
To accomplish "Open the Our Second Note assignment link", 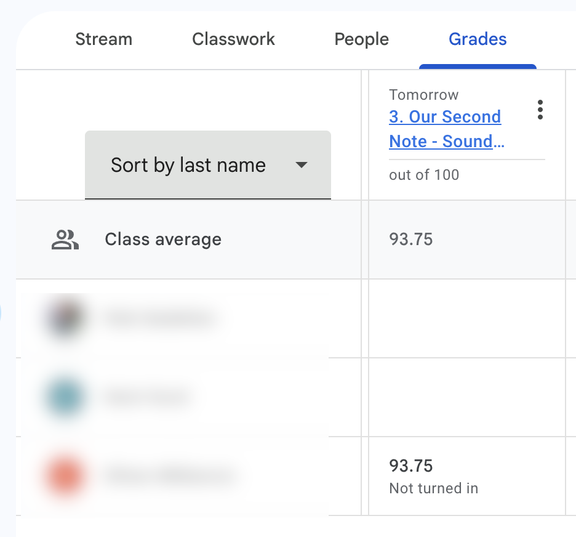I will (x=446, y=129).
